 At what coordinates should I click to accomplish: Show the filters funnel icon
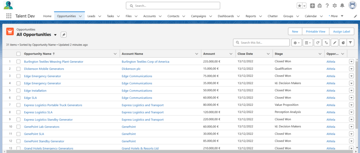(x=351, y=43)
